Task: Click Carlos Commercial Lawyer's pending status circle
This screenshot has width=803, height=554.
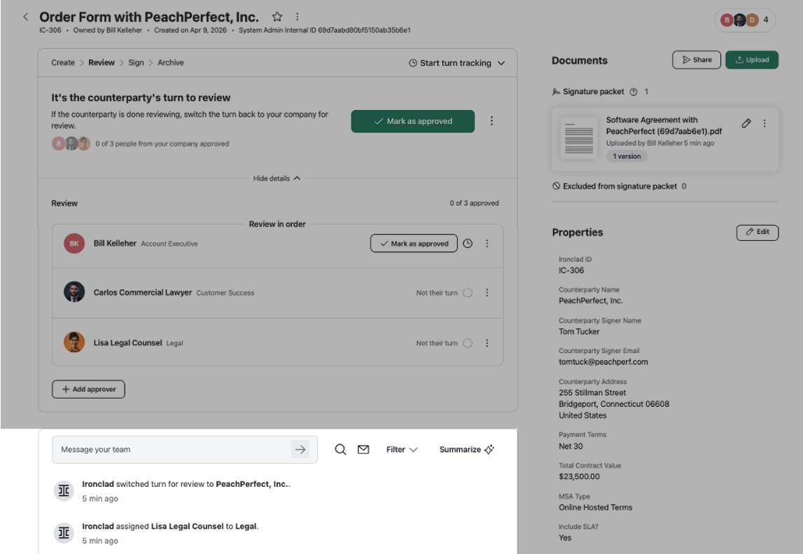Action: 468,293
